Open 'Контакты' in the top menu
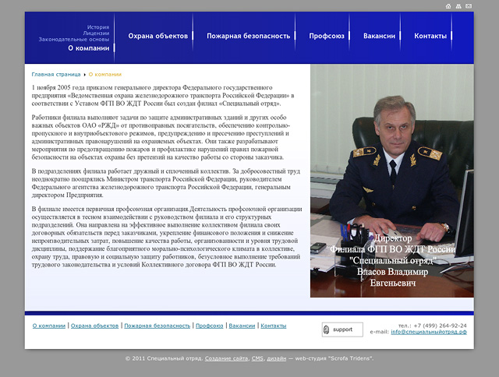499x377 pixels. click(x=430, y=37)
